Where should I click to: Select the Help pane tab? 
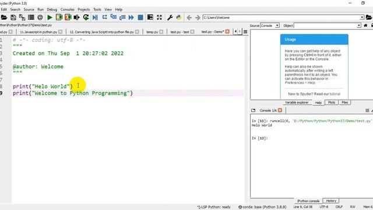tap(318, 103)
